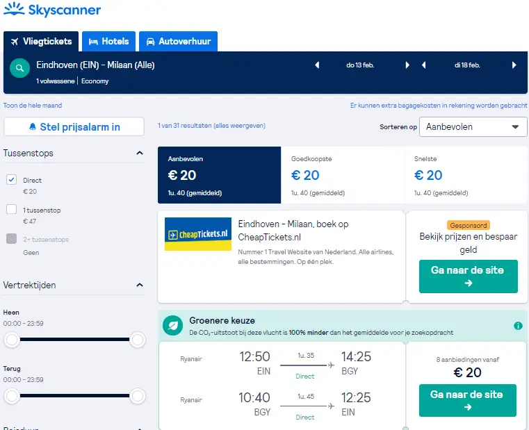Open Toon de hele maand link

click(x=33, y=105)
